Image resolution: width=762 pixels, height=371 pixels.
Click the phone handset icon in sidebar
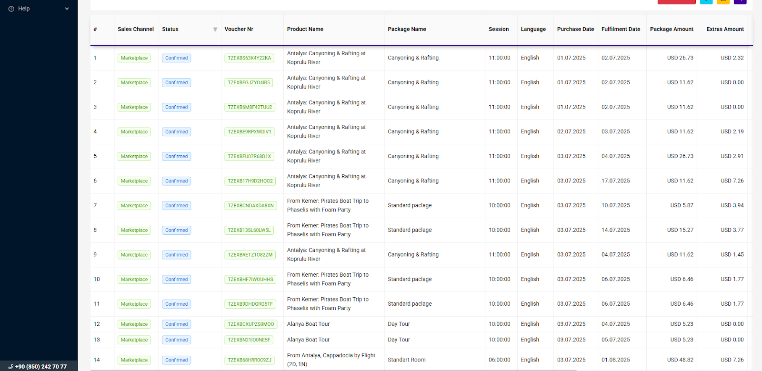pyautogui.click(x=10, y=367)
